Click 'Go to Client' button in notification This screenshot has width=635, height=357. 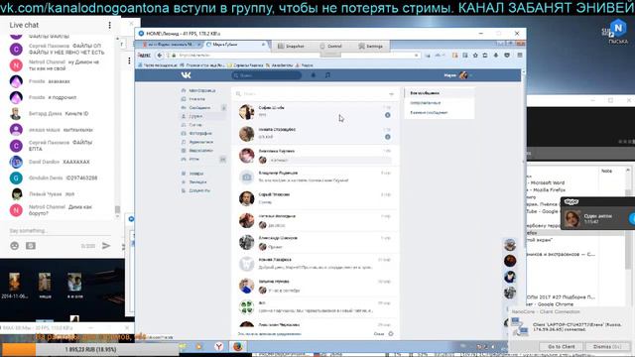click(x=561, y=347)
